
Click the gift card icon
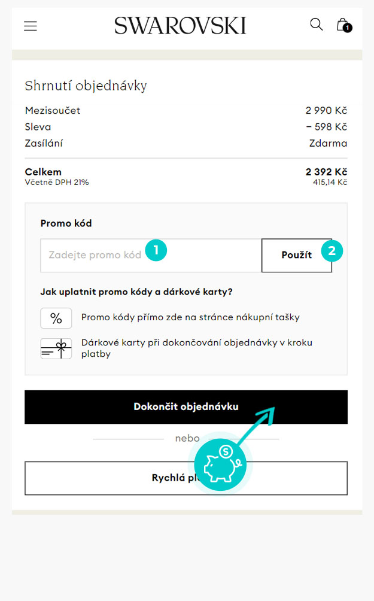(x=56, y=348)
